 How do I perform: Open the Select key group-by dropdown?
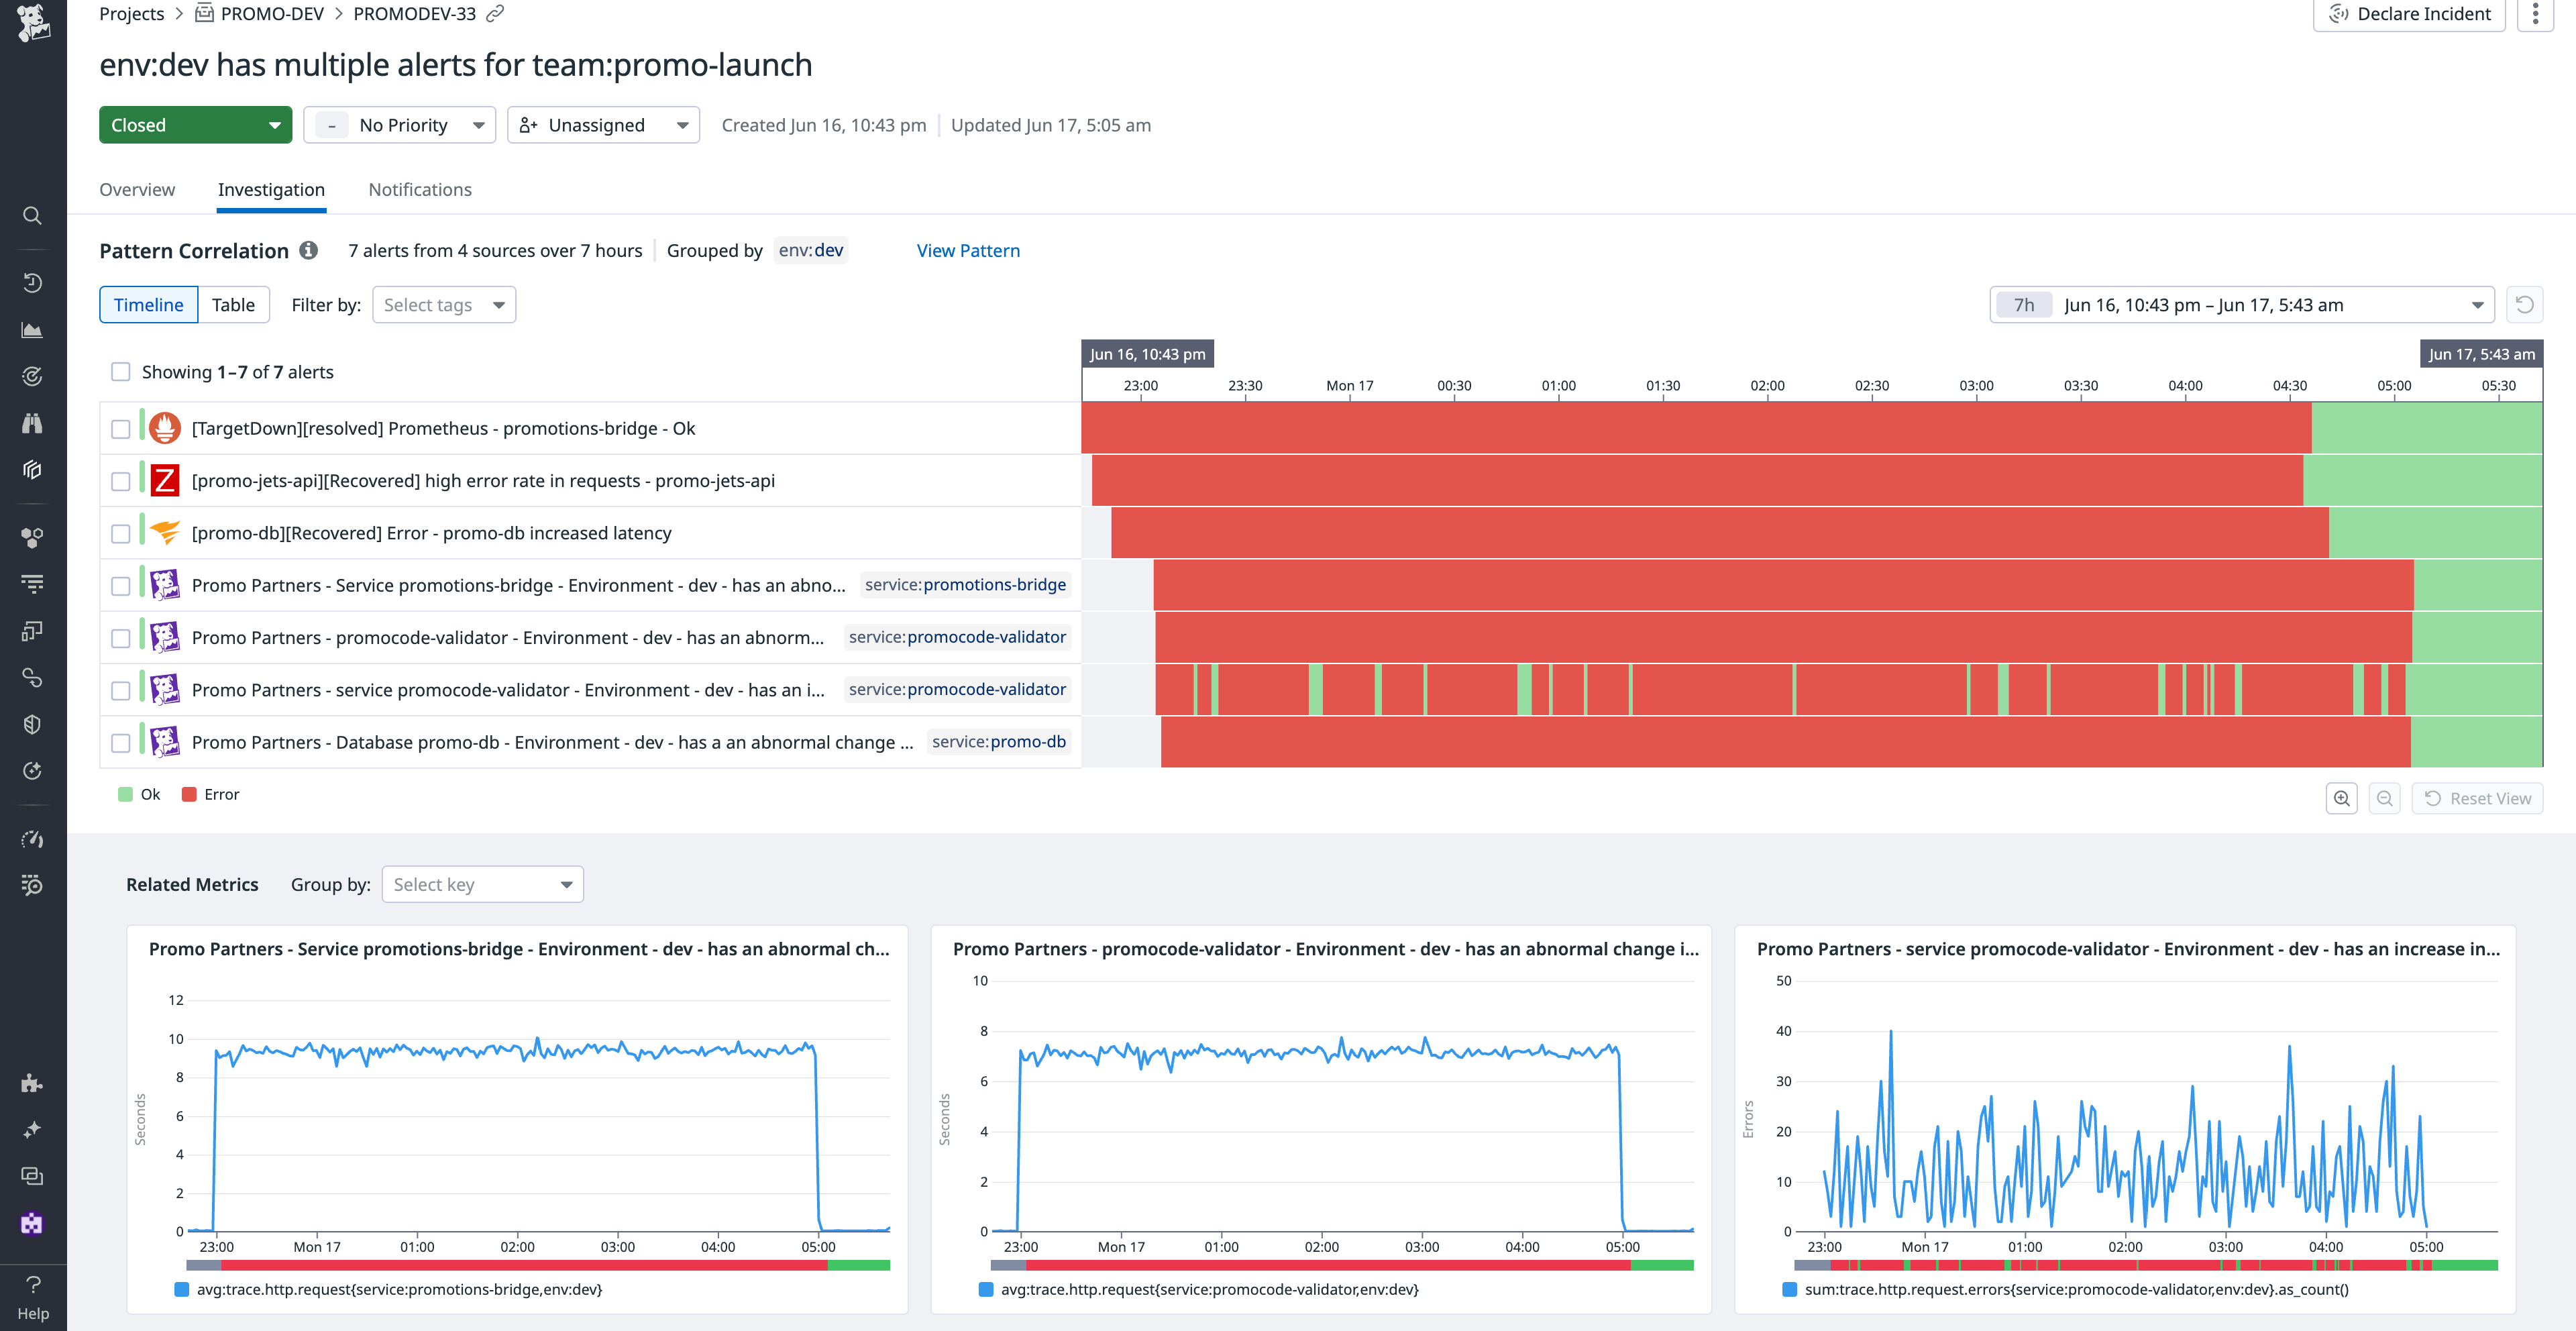(x=482, y=884)
